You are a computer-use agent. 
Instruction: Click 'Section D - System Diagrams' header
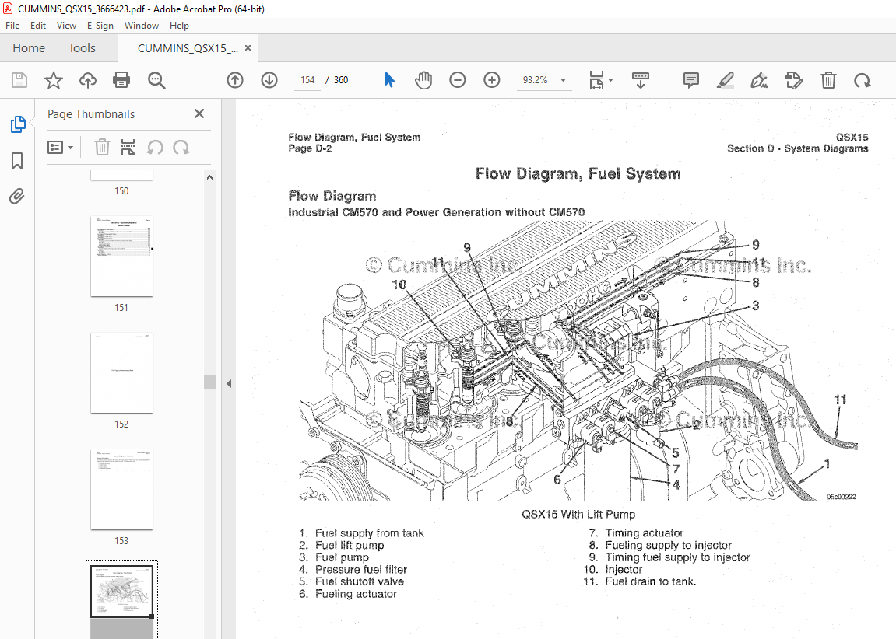click(x=797, y=148)
